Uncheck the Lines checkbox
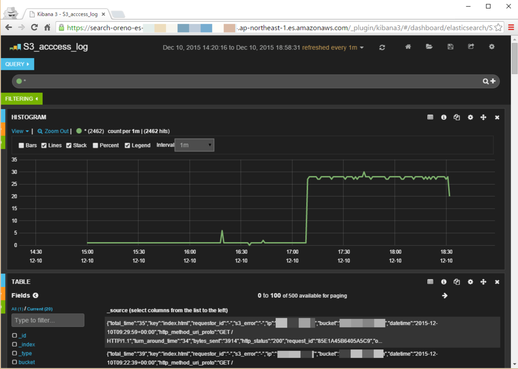Image resolution: width=518 pixels, height=369 pixels. pos(44,146)
